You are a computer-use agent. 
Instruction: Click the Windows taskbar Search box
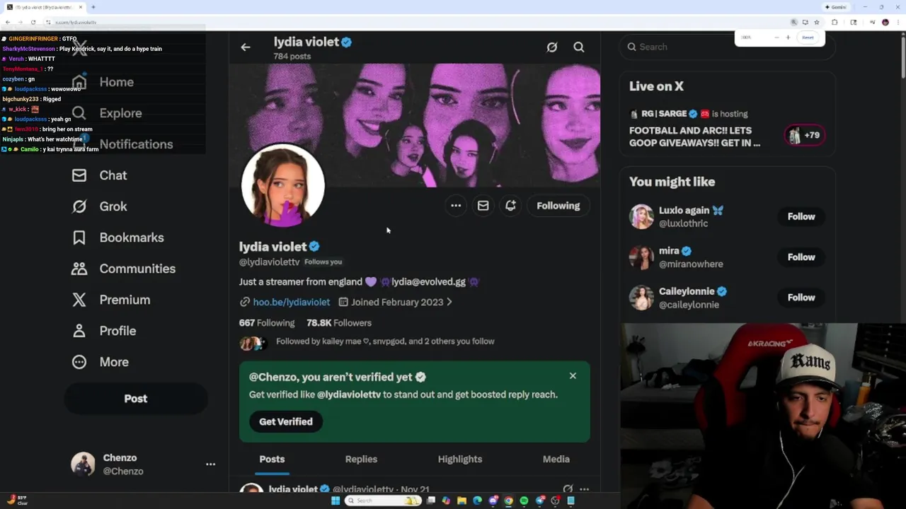[383, 501]
